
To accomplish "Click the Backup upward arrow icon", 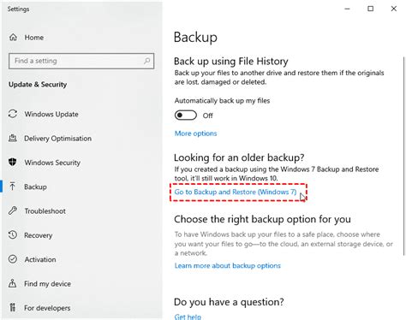I will [13, 187].
